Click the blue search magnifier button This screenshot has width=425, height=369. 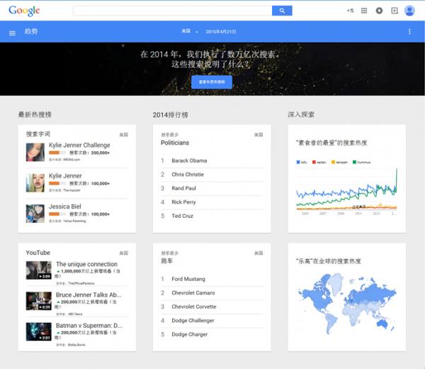282,11
